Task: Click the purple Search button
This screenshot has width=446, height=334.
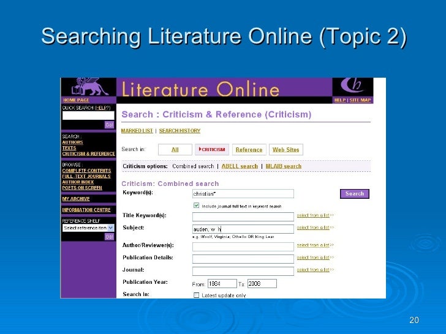Action: pos(354,194)
